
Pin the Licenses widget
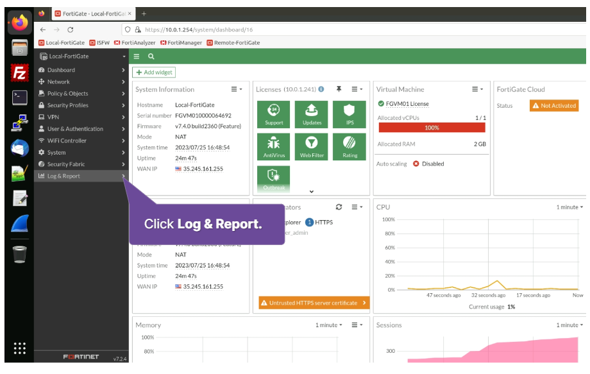point(339,89)
